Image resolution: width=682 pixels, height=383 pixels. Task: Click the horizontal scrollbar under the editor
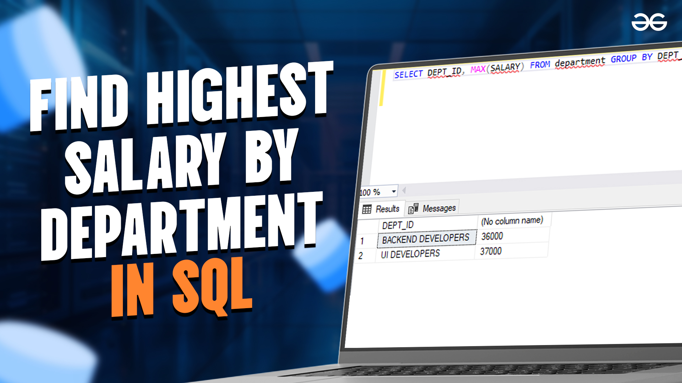[x=533, y=183]
